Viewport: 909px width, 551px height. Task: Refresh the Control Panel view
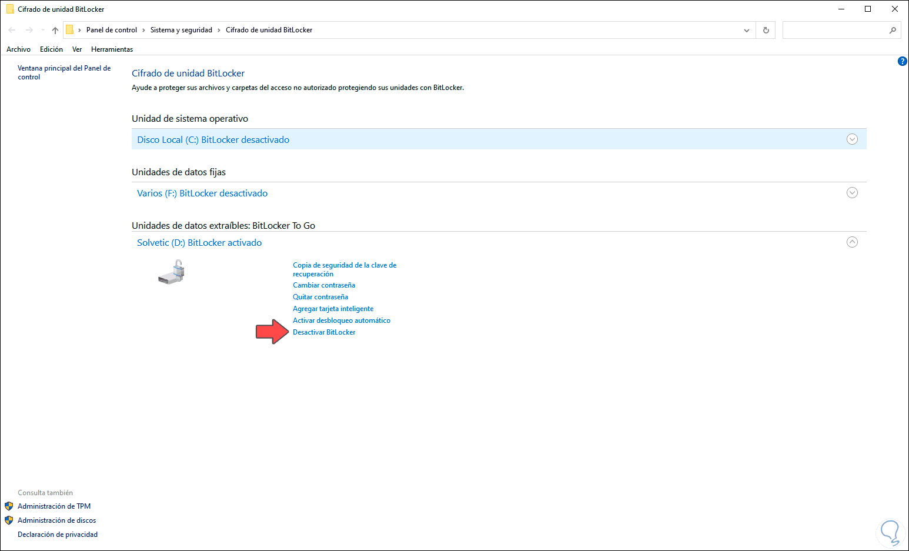766,30
